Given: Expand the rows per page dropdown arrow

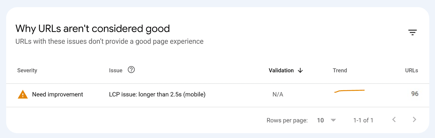Looking at the screenshot, I should click(333, 120).
